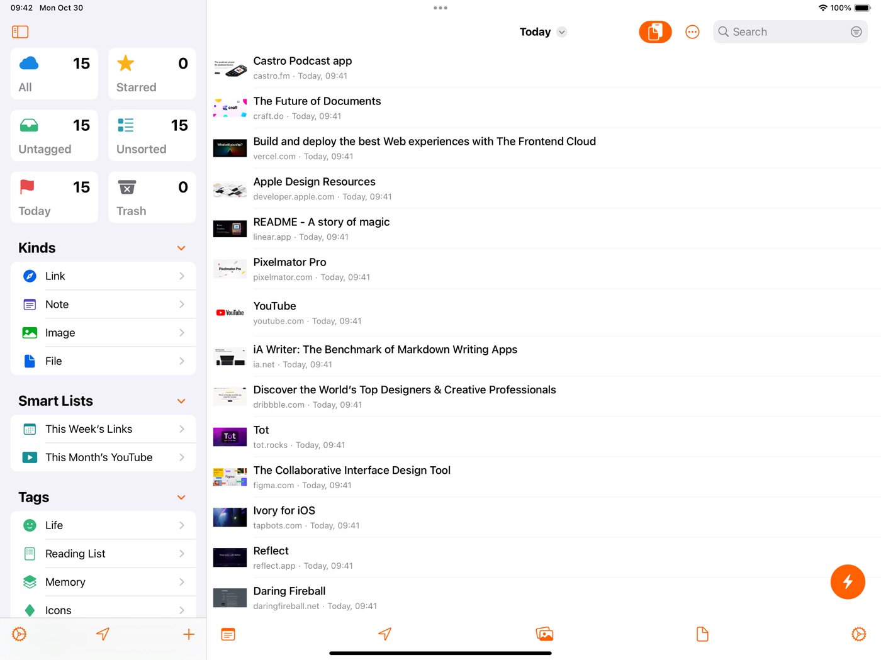Open the Pixelmator Pro entry
The height and width of the screenshot is (660, 881).
544,269
